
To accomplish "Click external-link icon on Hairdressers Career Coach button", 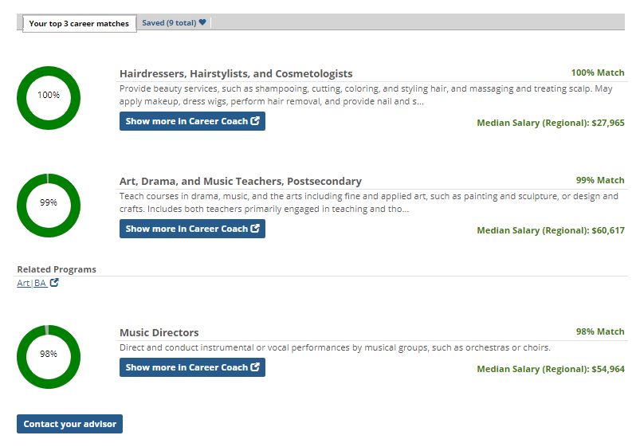I will click(x=255, y=122).
